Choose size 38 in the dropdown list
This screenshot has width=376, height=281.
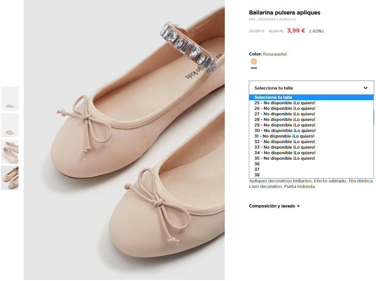click(257, 175)
